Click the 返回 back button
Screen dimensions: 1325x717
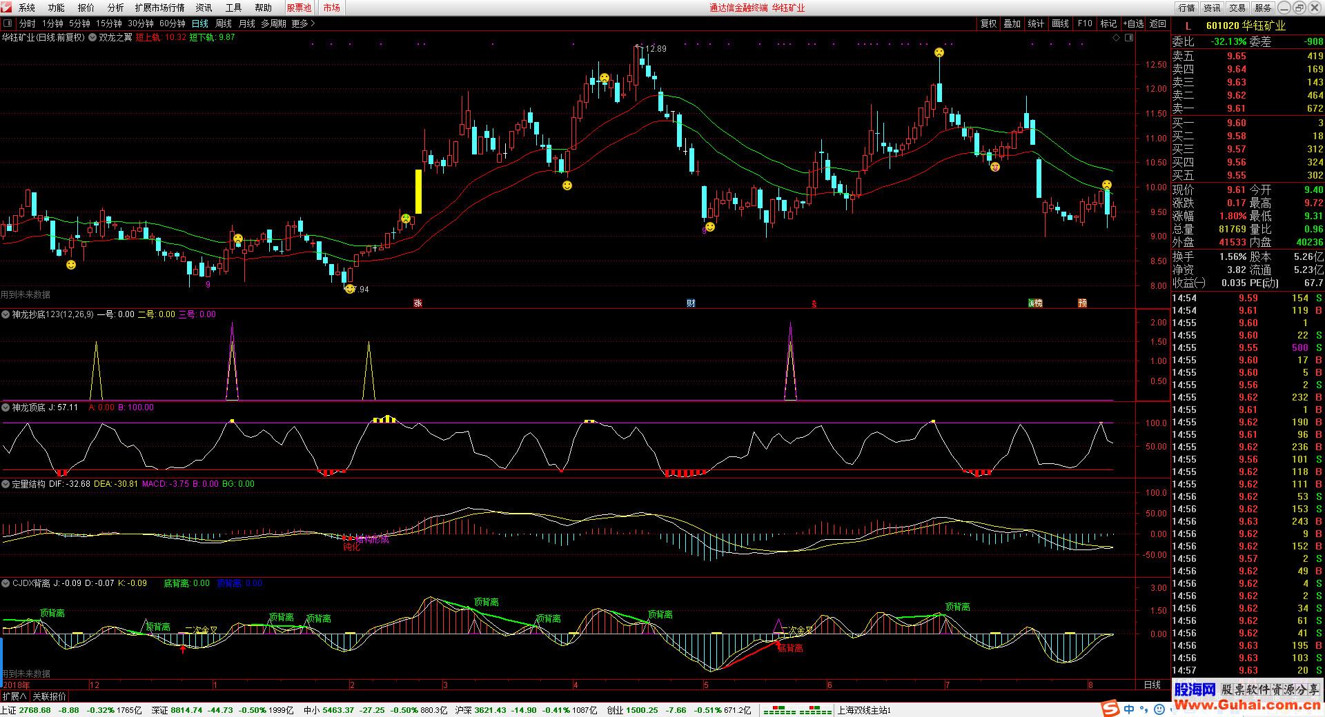coord(1157,23)
